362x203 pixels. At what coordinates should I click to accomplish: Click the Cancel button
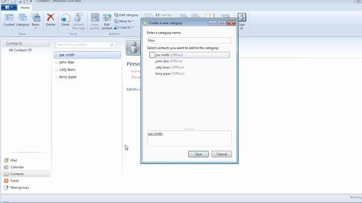(221, 154)
